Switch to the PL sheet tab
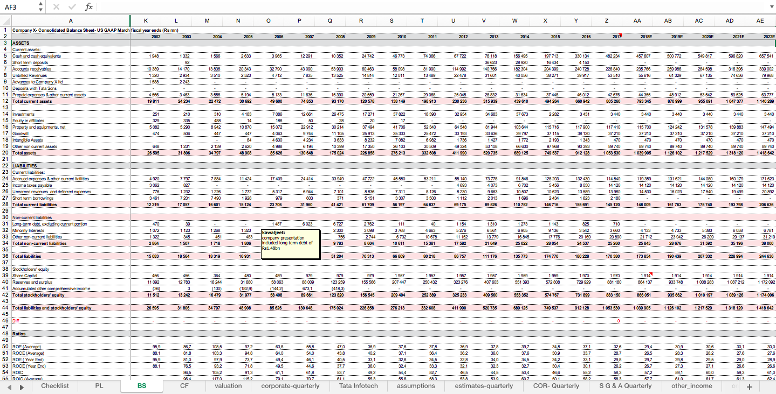This screenshot has height=394, width=776. point(100,386)
